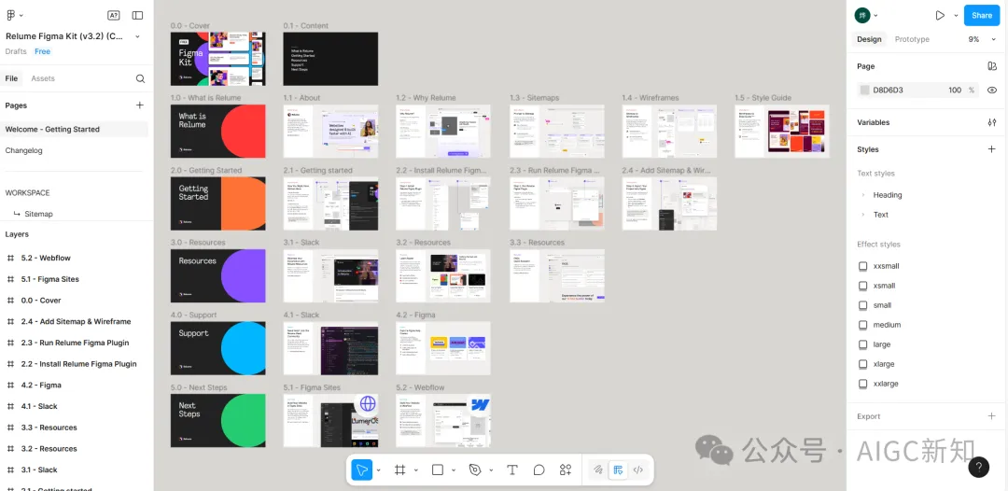Open the Actions/components tool
This screenshot has width=1008, height=491.
(x=566, y=470)
